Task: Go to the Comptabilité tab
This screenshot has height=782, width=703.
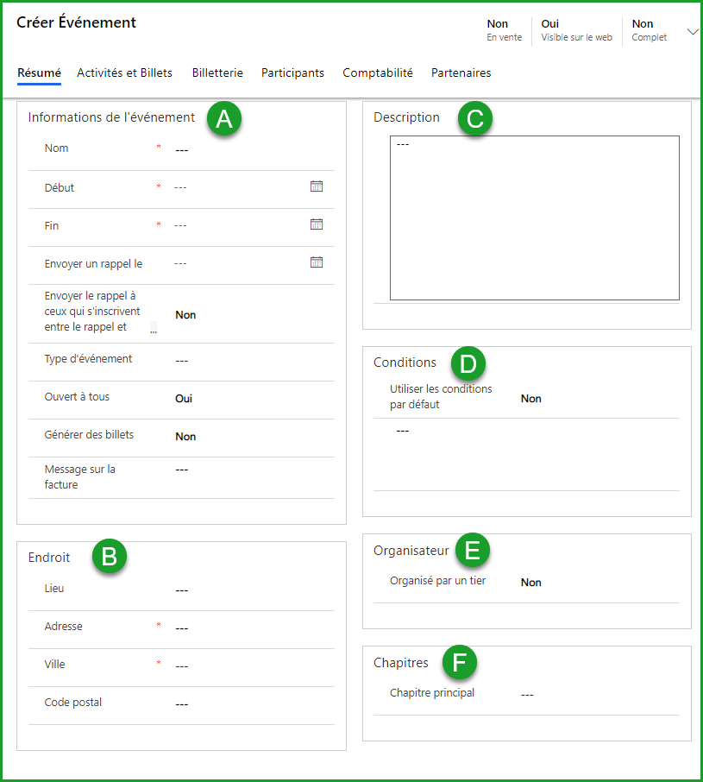Action: pos(378,73)
